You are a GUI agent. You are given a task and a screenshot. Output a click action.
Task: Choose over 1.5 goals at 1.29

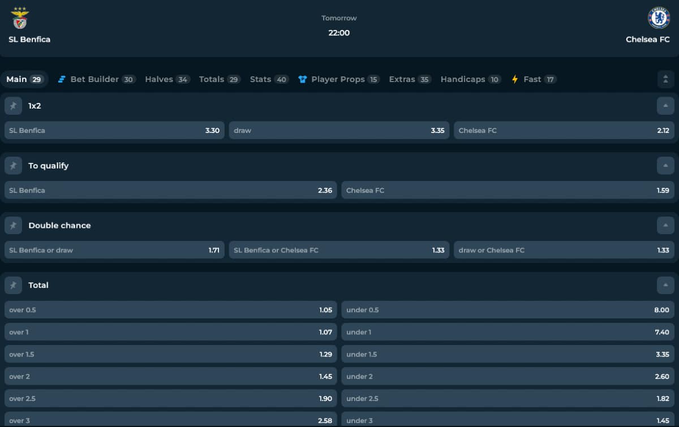(x=171, y=354)
